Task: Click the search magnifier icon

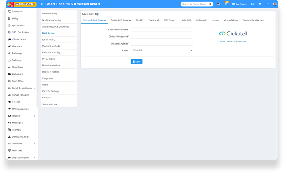Action: click(x=210, y=4)
